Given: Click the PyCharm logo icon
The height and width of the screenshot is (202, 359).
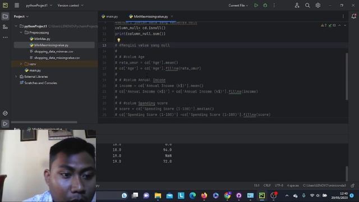Looking at the screenshot, I should pyautogui.click(x=5, y=5).
